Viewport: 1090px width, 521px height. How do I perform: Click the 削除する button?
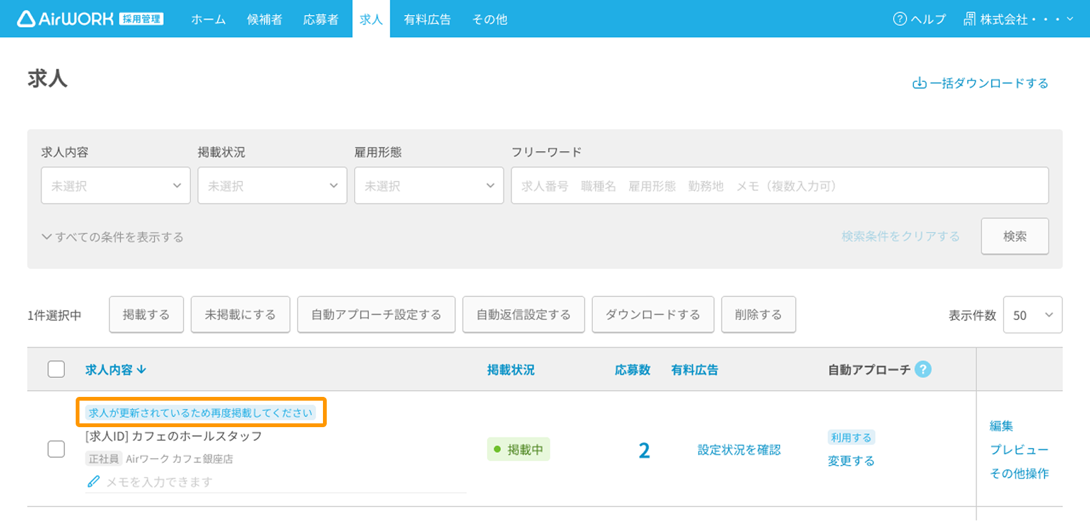click(758, 314)
